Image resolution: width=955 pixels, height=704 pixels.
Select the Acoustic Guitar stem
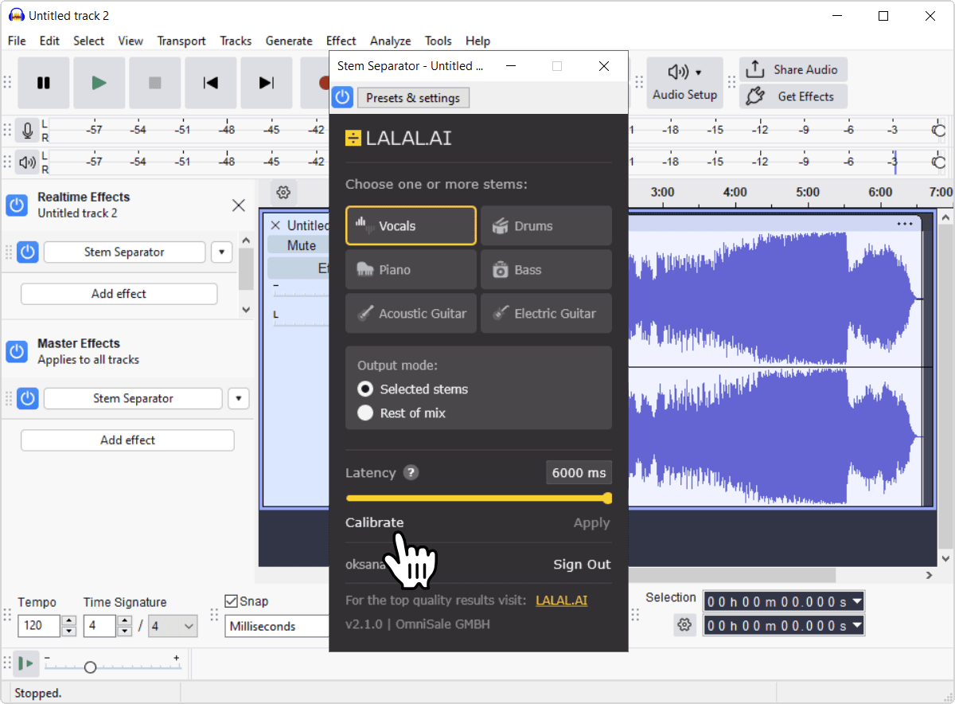coord(411,314)
